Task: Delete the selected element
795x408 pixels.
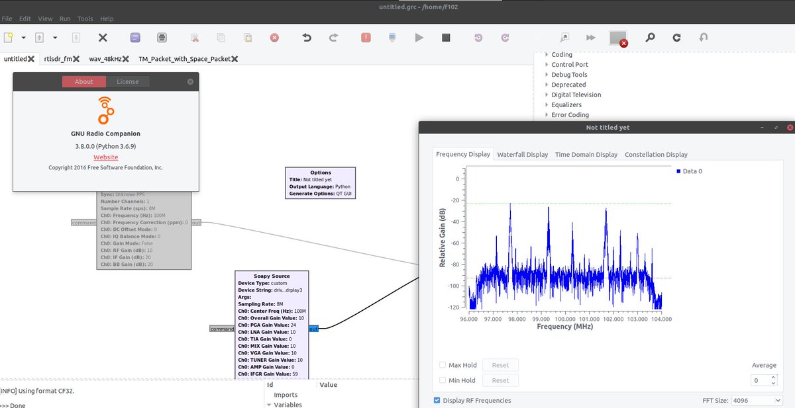Action: 274,38
